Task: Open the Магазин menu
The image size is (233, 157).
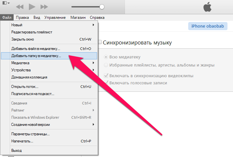Action: (x=78, y=18)
